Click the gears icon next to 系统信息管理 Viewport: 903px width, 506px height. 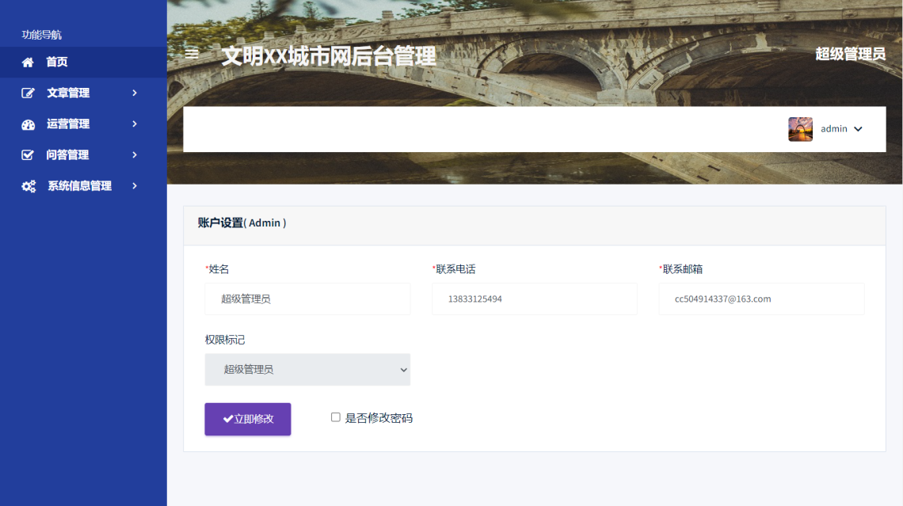[27, 185]
